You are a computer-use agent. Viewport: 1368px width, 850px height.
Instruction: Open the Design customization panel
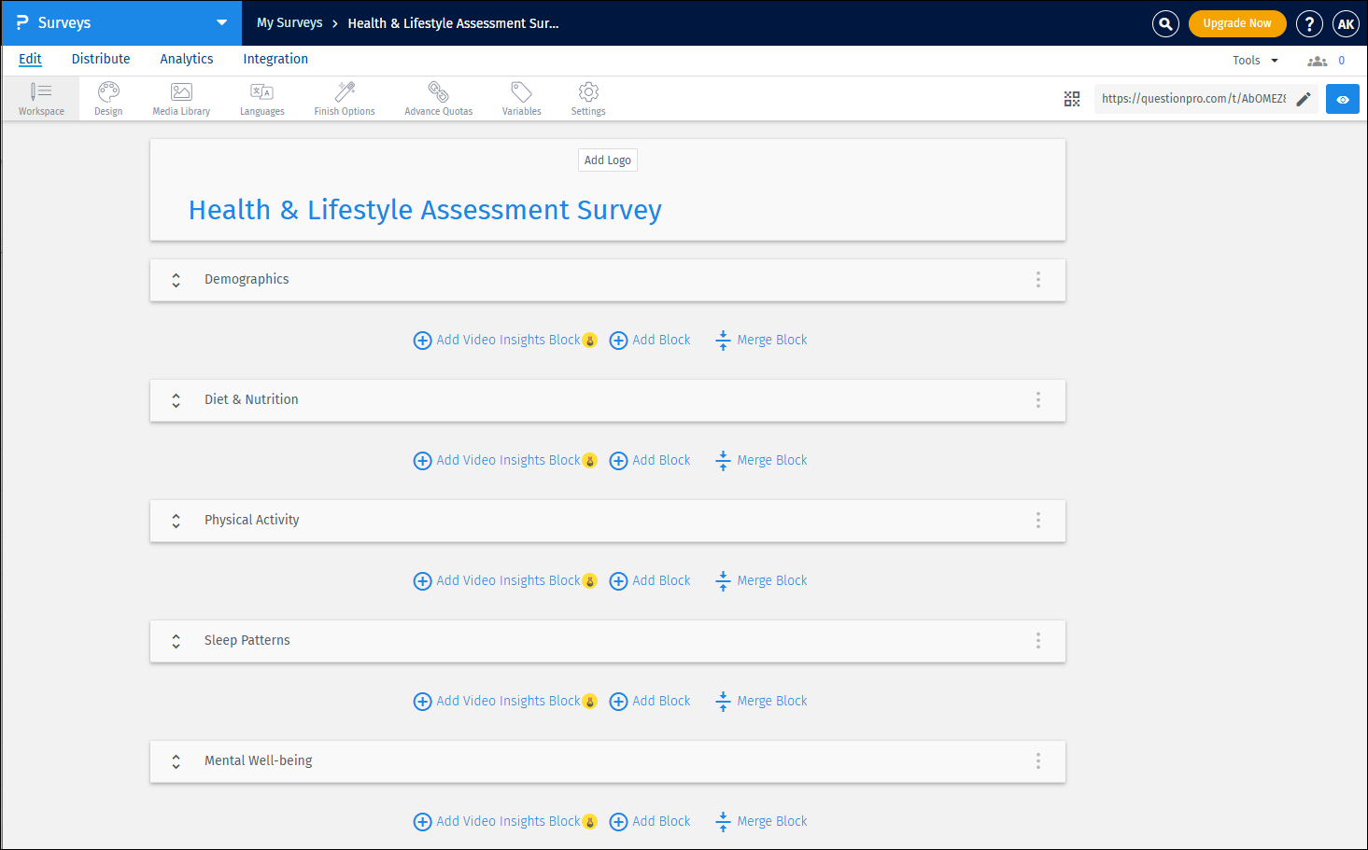click(107, 98)
